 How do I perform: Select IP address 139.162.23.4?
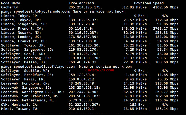click(82, 24)
